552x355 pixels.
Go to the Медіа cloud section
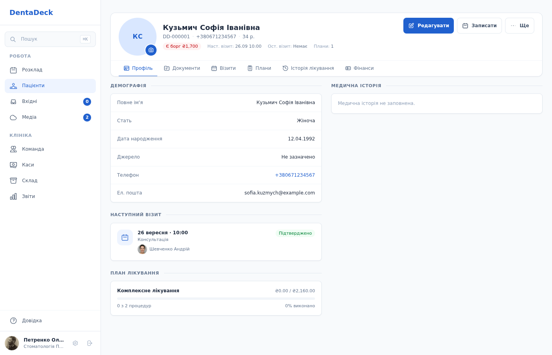tap(50, 117)
